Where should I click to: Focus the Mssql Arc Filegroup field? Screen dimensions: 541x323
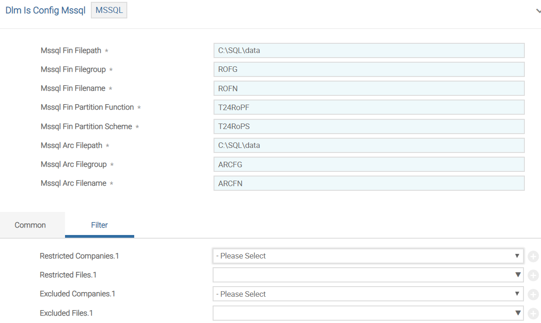pyautogui.click(x=369, y=164)
